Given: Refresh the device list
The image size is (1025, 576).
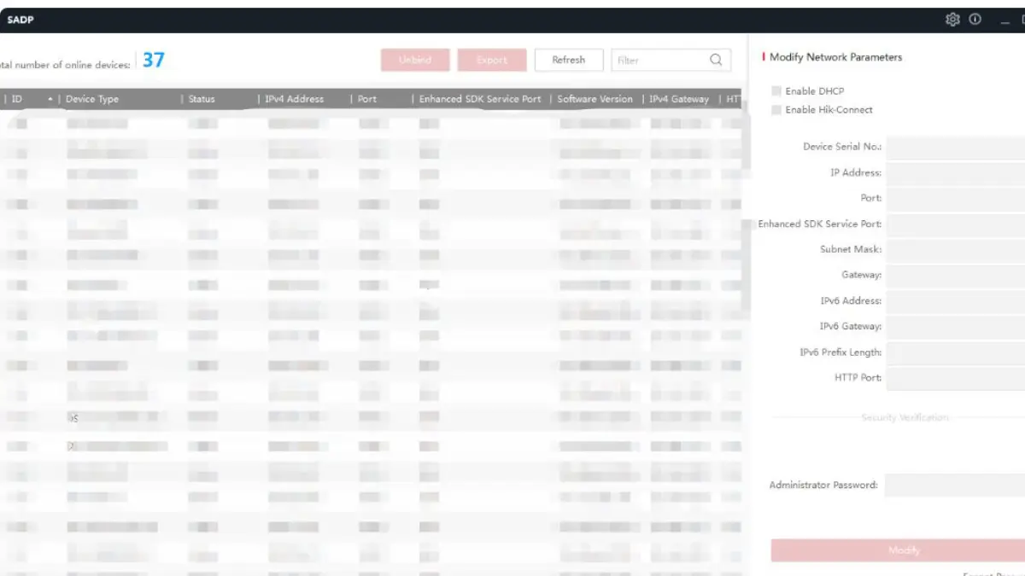Looking at the screenshot, I should pyautogui.click(x=569, y=60).
